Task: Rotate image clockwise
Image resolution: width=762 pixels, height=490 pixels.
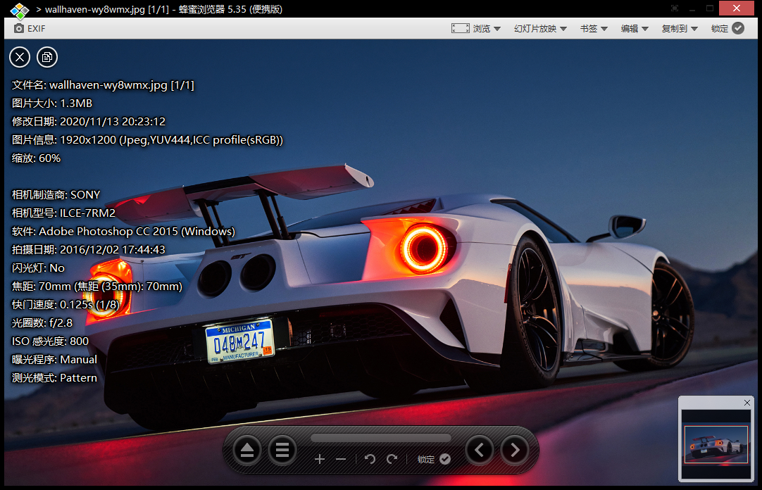Action: coord(392,459)
